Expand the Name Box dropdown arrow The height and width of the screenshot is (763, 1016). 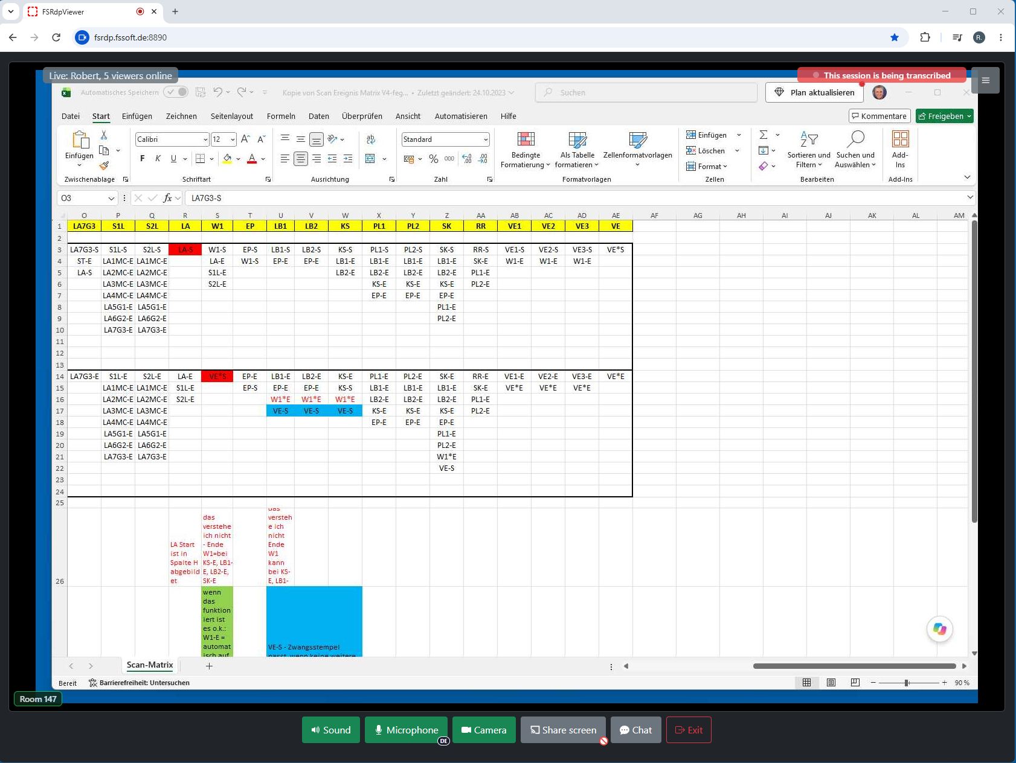click(111, 198)
